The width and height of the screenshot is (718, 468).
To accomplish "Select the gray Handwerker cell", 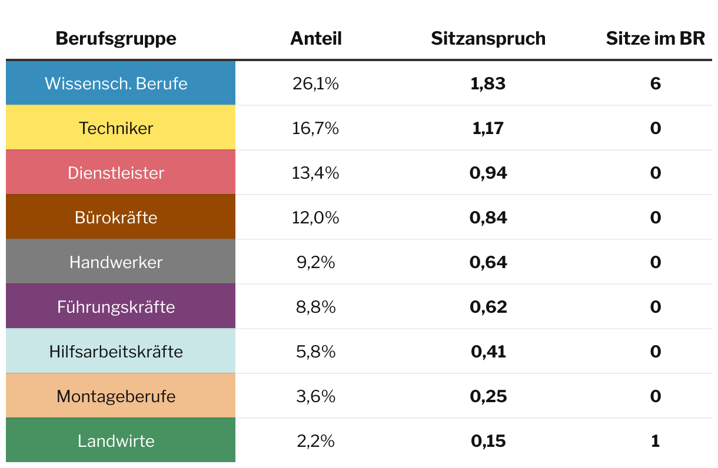I will tap(116, 262).
